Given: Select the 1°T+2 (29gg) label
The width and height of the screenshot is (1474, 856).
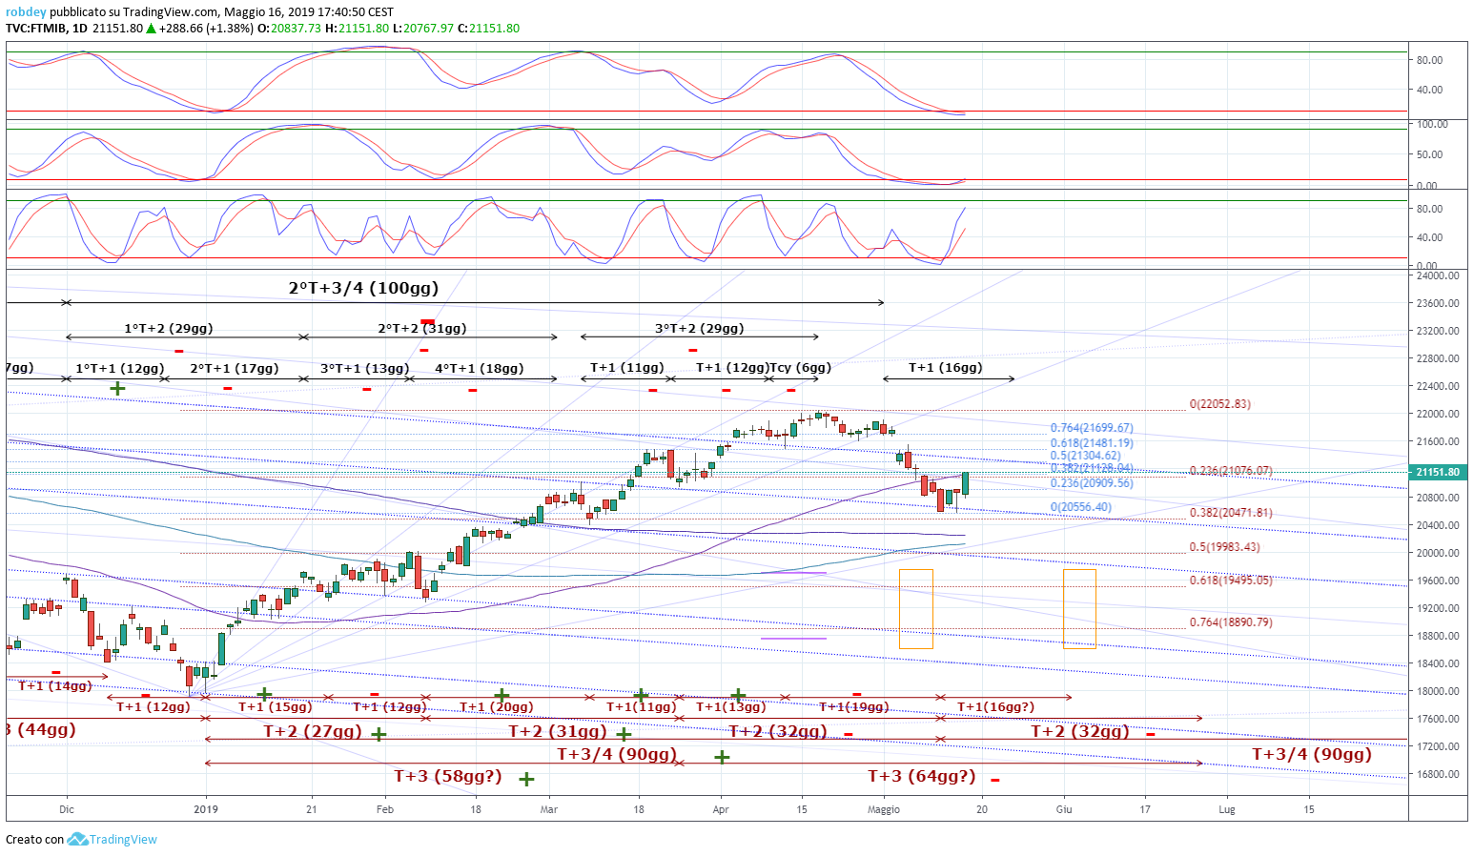Looking at the screenshot, I should [169, 328].
